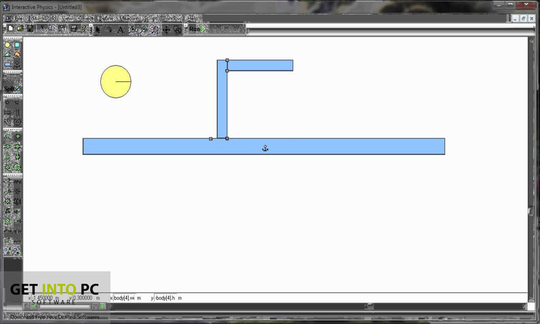Print the workspace with the printer icon

coord(74,29)
